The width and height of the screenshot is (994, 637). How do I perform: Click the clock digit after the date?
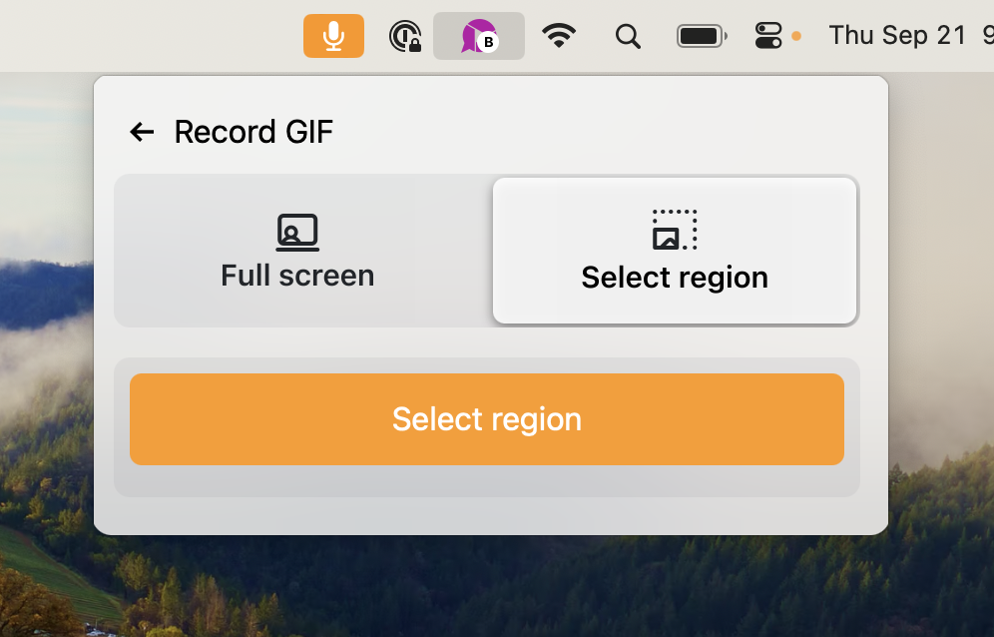[x=988, y=36]
